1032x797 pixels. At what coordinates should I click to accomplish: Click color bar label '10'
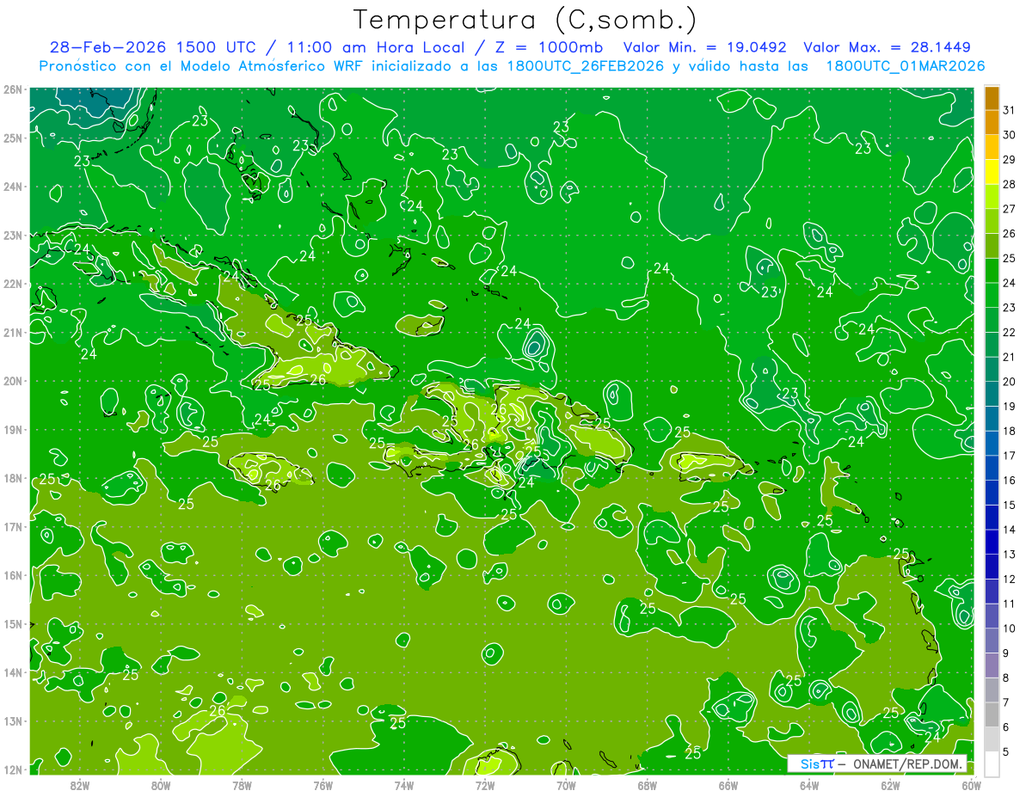click(x=1010, y=628)
